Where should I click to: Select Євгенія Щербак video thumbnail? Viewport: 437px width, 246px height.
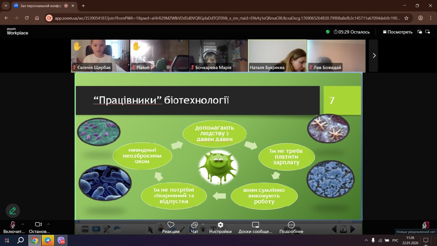[x=100, y=56]
